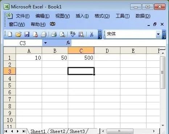169x134 pixels.
Task: Expand the standard toolbar options chevron
Action: (100, 35)
